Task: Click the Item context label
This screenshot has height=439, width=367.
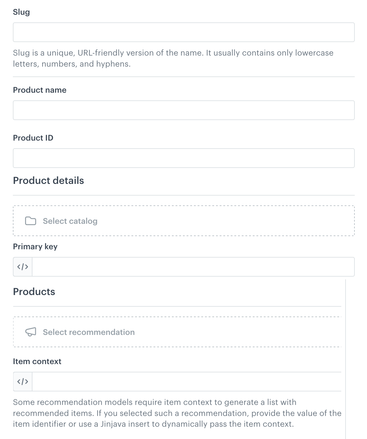Action: click(37, 361)
